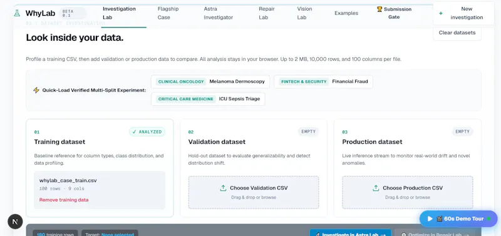The height and width of the screenshot is (236, 501).
Task: Click the 180 training rows chip
Action: coord(55,233)
